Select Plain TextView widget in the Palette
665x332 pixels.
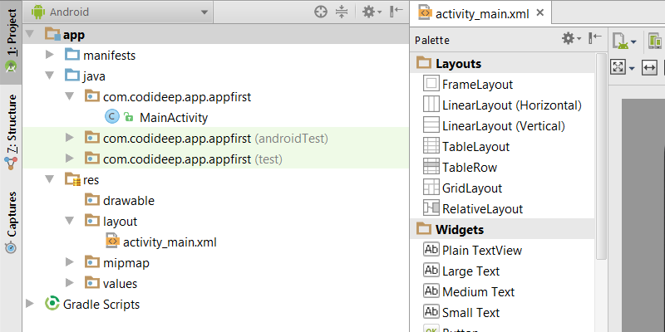pyautogui.click(x=482, y=250)
